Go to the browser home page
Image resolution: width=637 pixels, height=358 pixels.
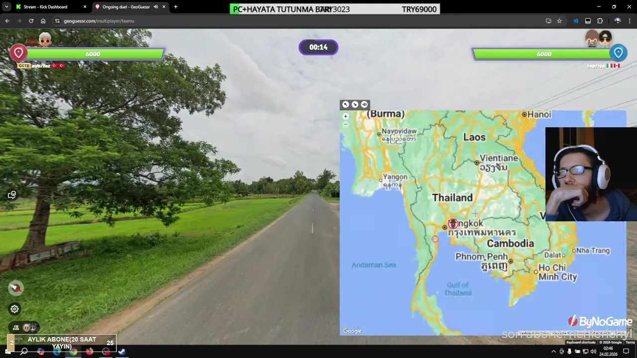click(x=43, y=21)
